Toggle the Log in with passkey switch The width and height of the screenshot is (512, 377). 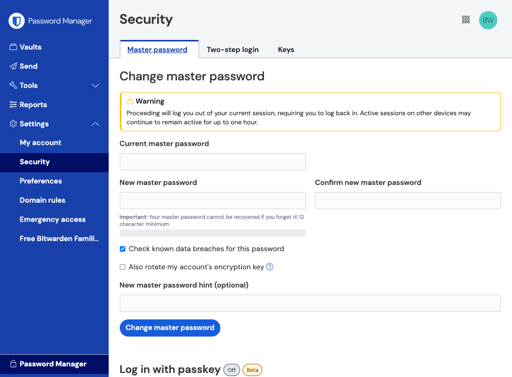[231, 370]
